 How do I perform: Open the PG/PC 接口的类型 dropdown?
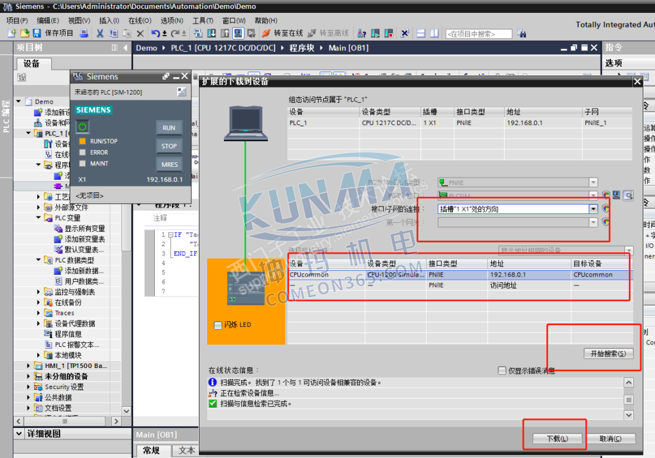point(593,182)
